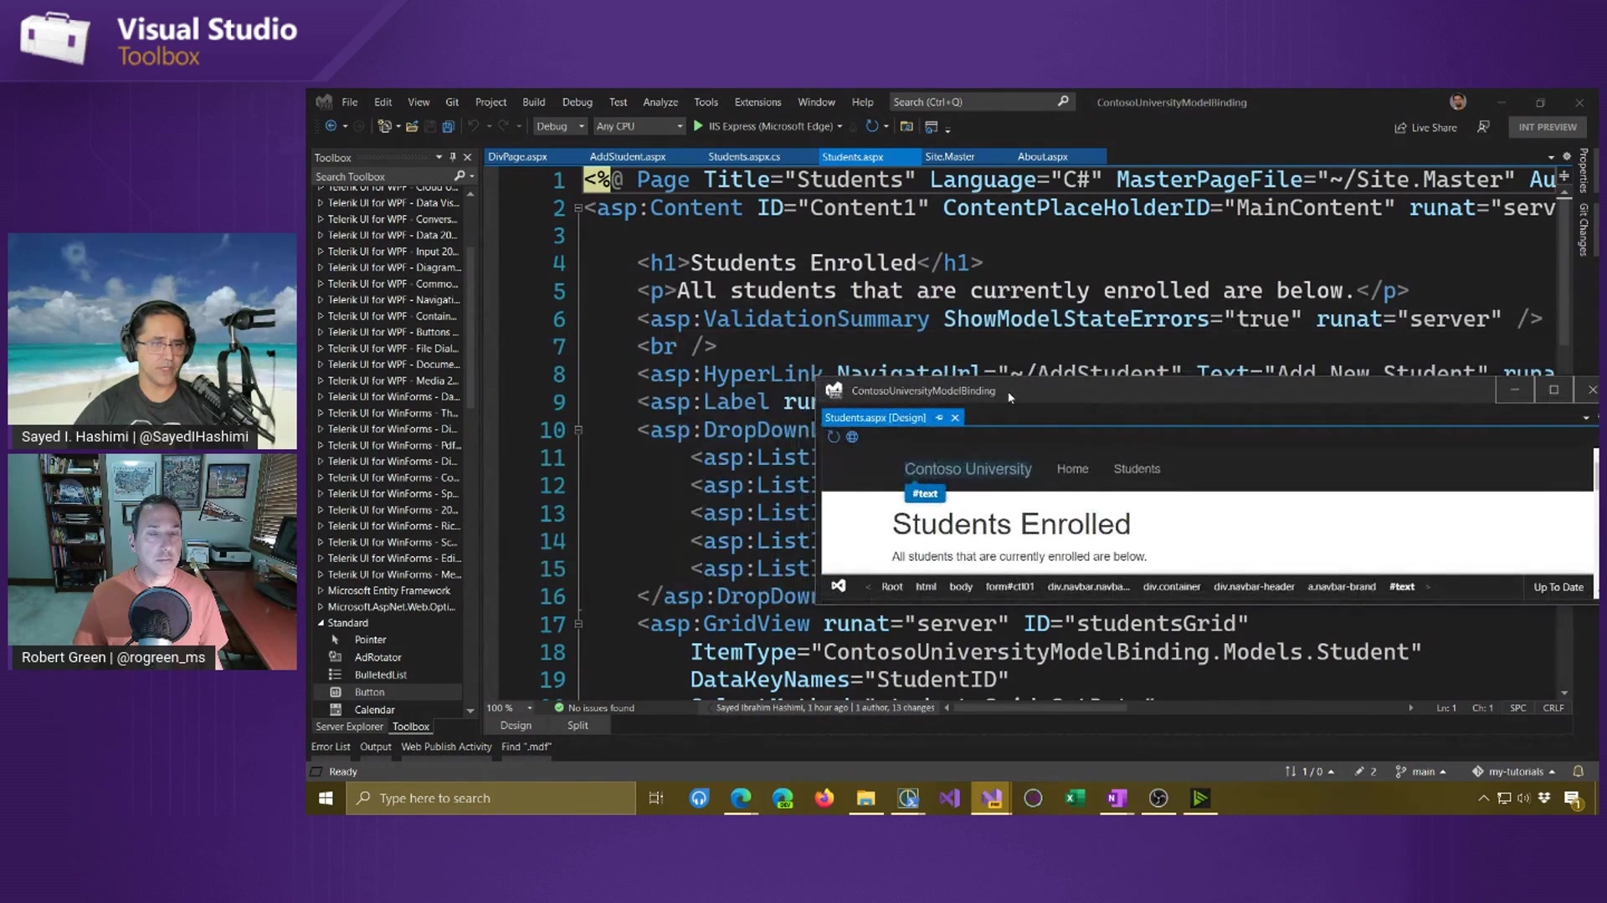The image size is (1607, 903).
Task: Click the notifications bell in the status bar
Action: pos(1579,771)
